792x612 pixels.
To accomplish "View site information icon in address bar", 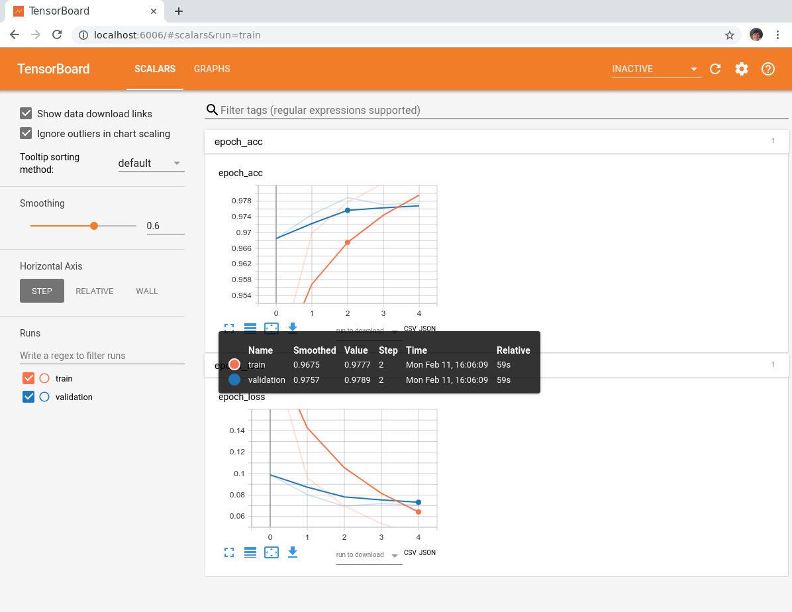I will click(83, 35).
